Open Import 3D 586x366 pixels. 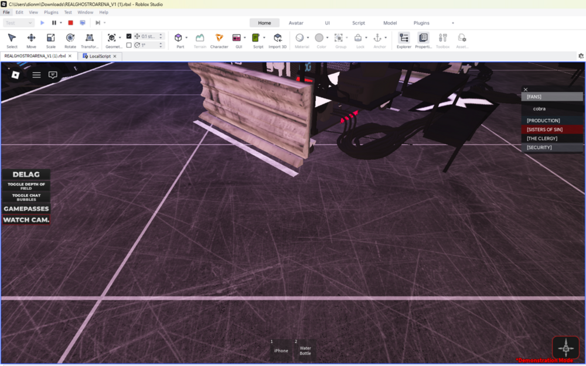pos(277,40)
